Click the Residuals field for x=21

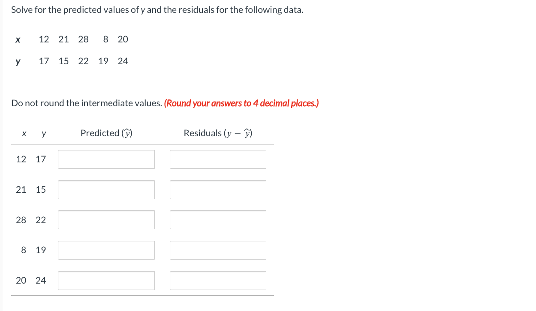pos(218,189)
